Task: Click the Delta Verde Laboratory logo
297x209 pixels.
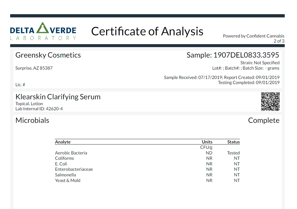Action: (43, 31)
